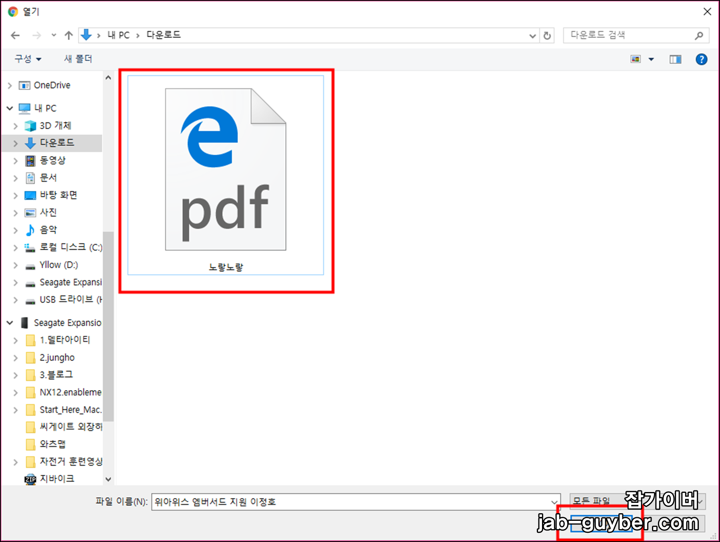Collapse the '내 PC' tree node

coord(10,108)
